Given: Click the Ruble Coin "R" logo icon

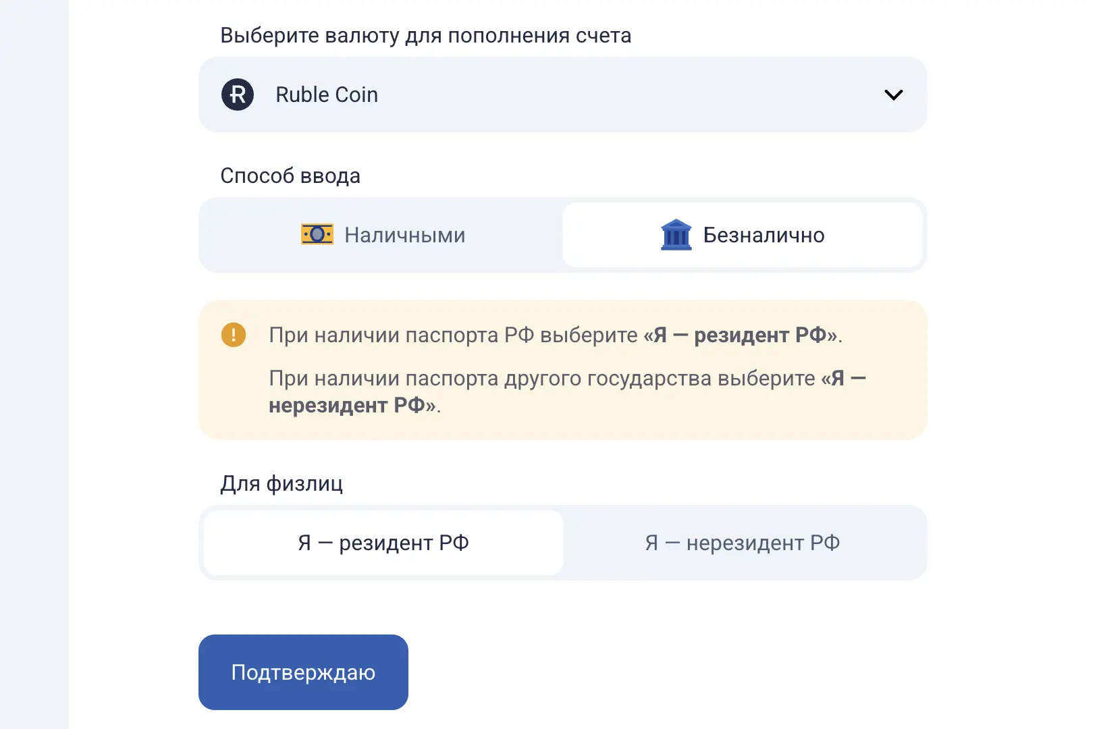Looking at the screenshot, I should tap(238, 94).
